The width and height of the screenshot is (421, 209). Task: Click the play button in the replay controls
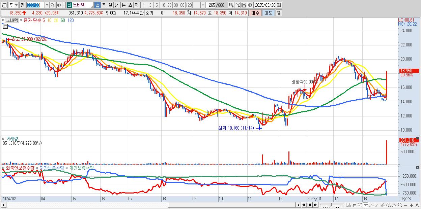click(x=299, y=205)
